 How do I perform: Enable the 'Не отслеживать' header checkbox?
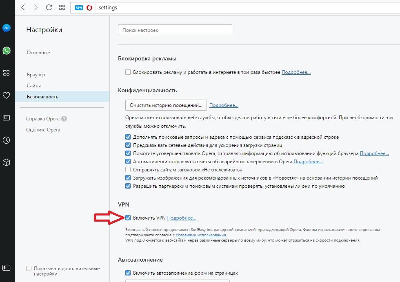click(128, 169)
